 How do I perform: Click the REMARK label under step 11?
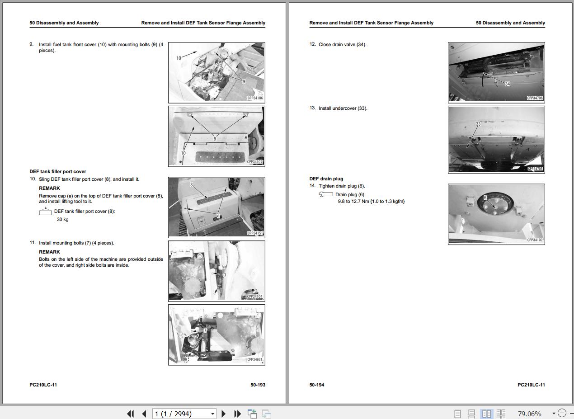[49, 252]
